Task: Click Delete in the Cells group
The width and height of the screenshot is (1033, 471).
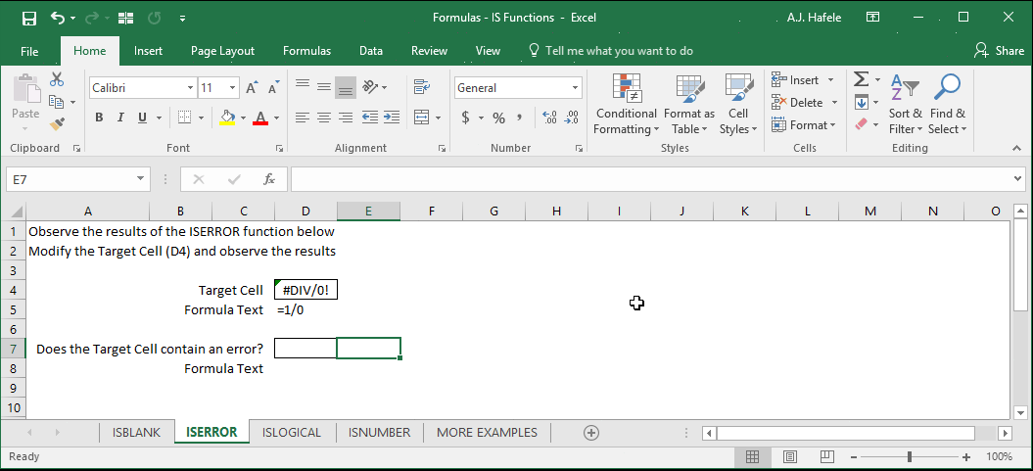Action: tap(805, 102)
